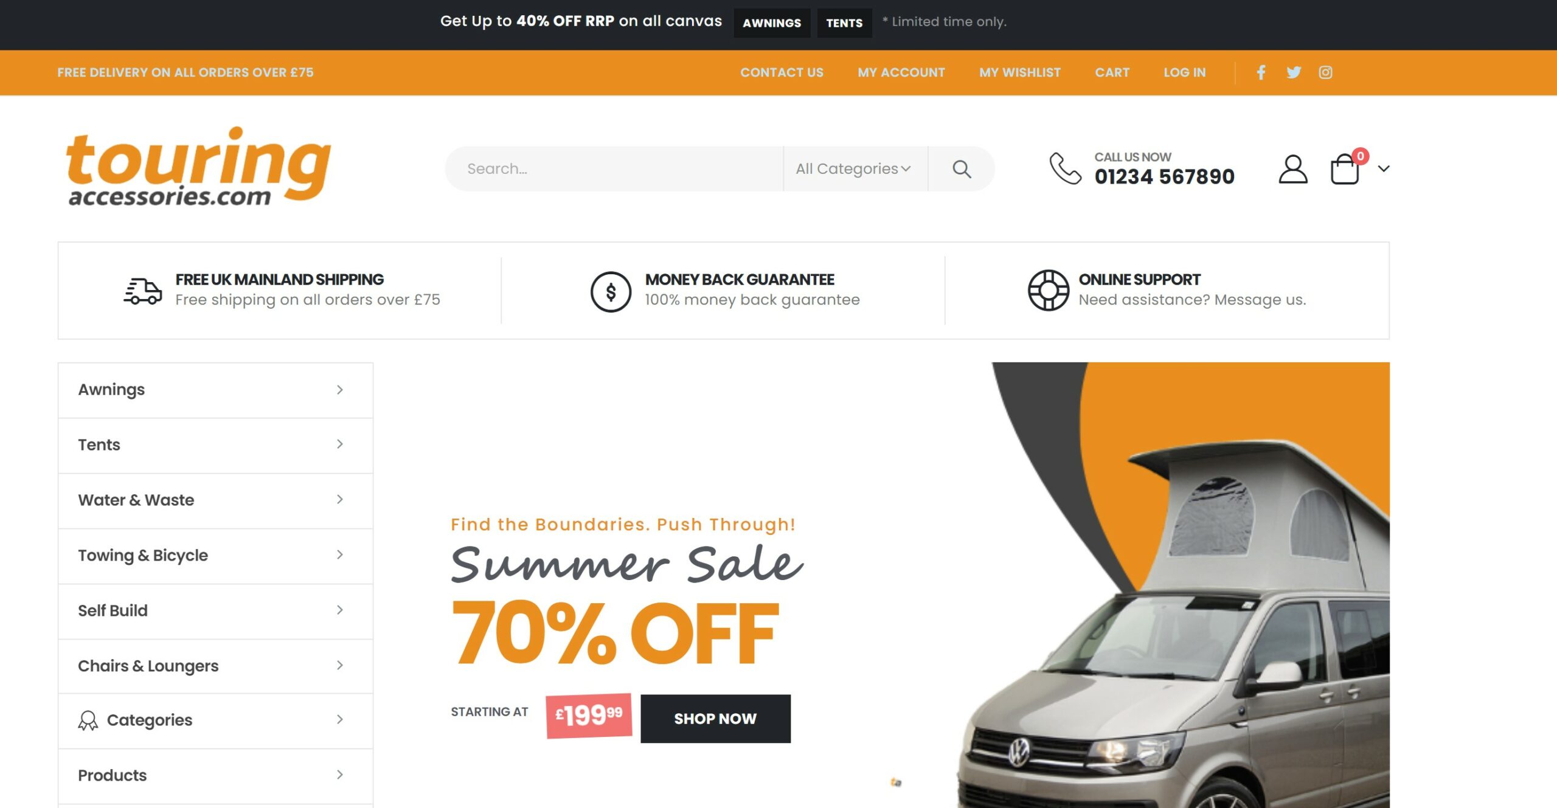Image resolution: width=1557 pixels, height=808 pixels.
Task: Click the Tents promo button
Action: point(844,23)
